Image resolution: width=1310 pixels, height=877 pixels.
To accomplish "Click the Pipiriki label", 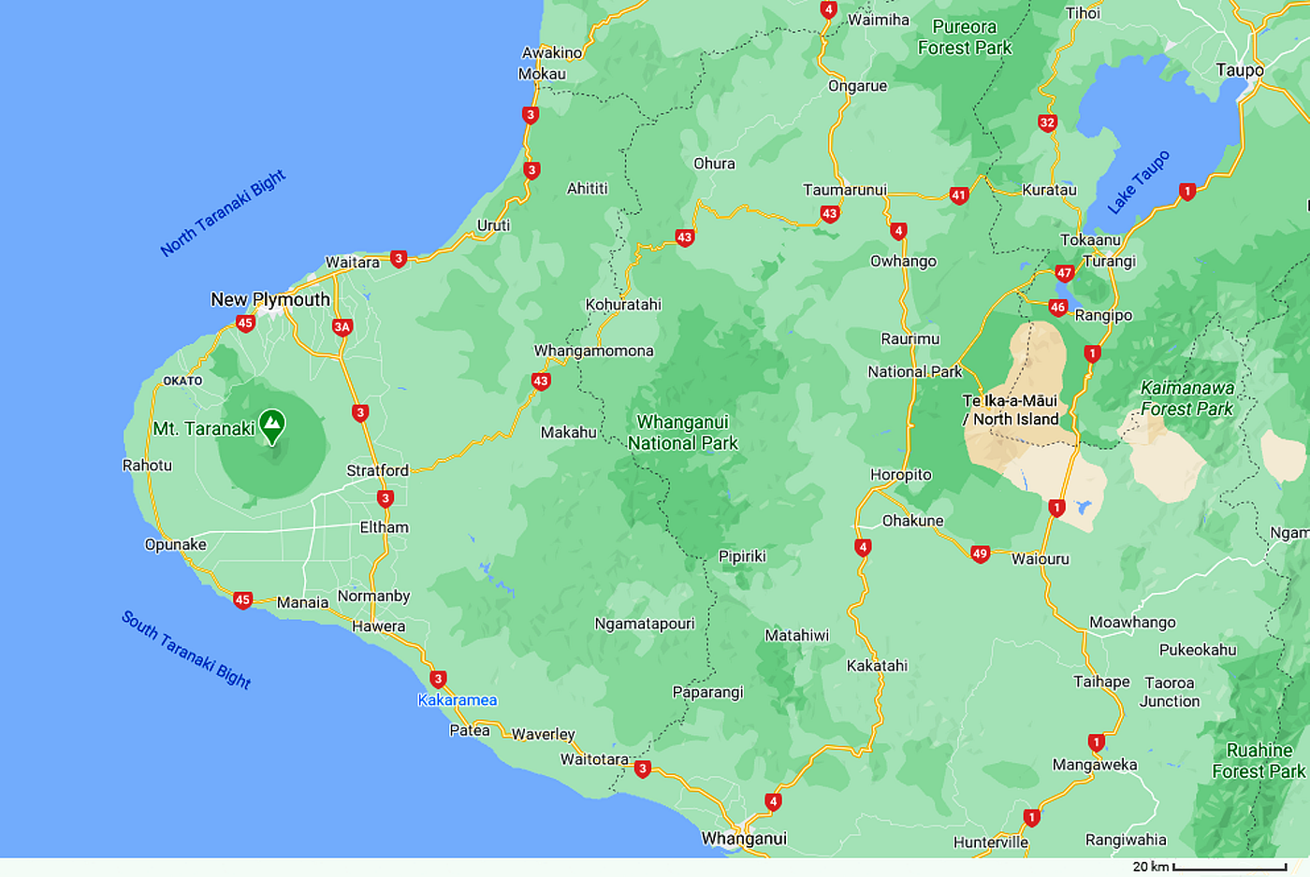I will [742, 556].
